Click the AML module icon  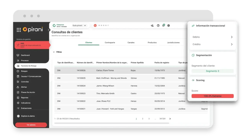pyautogui.click(x=18, y=45)
